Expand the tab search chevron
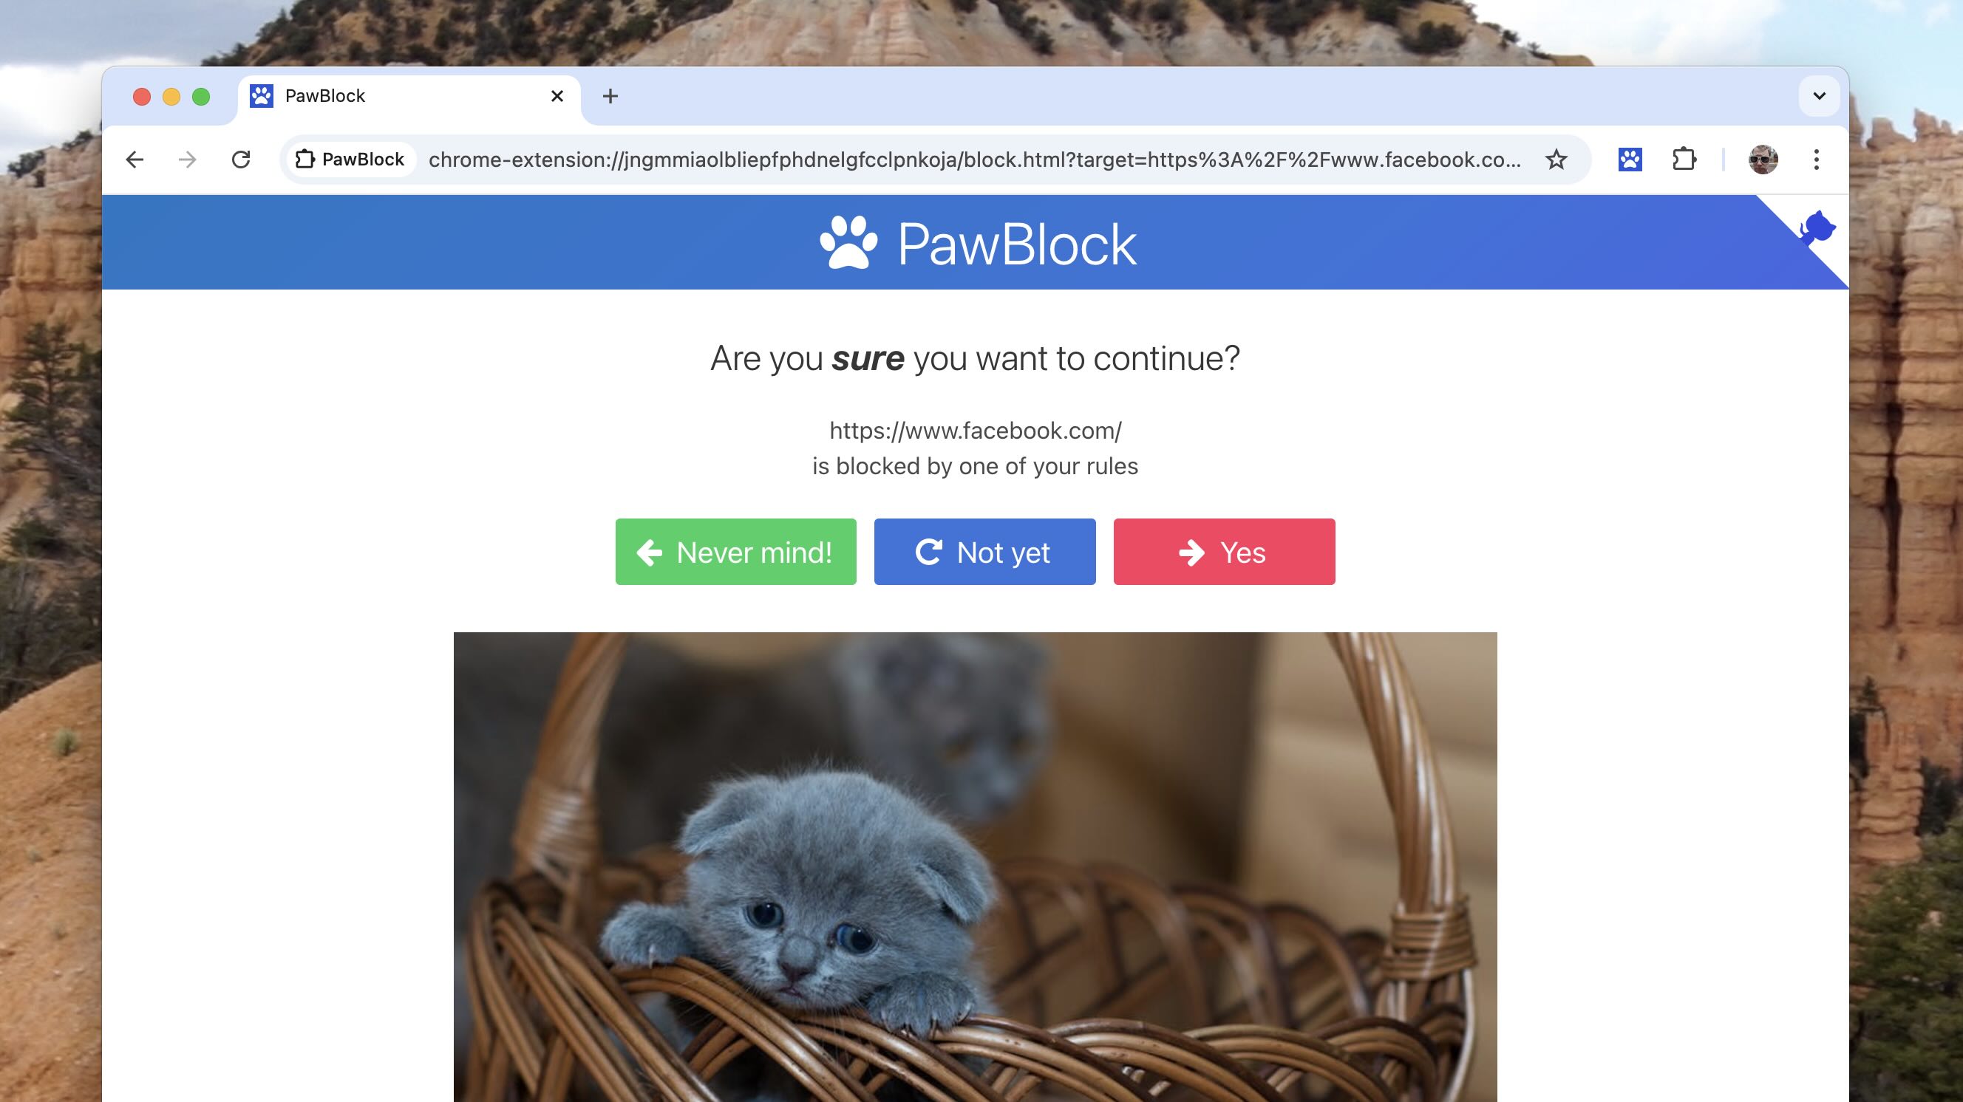 coord(1819,96)
